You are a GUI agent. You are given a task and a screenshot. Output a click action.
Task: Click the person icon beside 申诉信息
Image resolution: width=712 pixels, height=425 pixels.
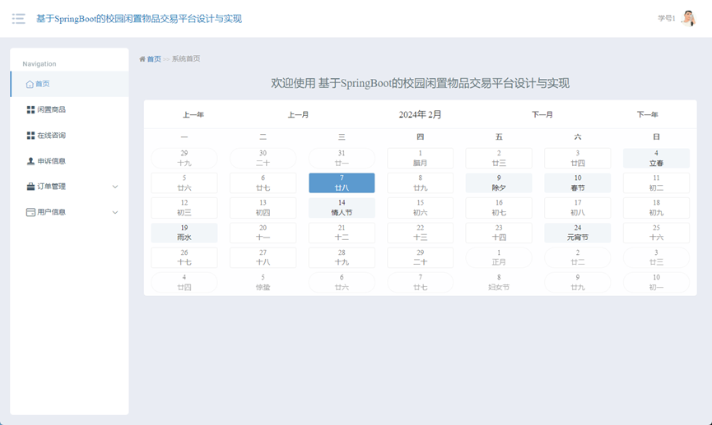[x=30, y=161]
